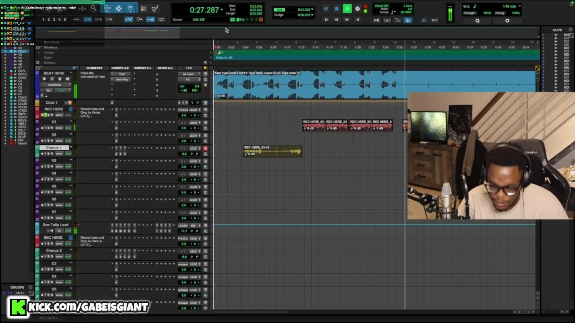575x323 pixels.
Task: Click the Stop transport button
Action: (336, 9)
